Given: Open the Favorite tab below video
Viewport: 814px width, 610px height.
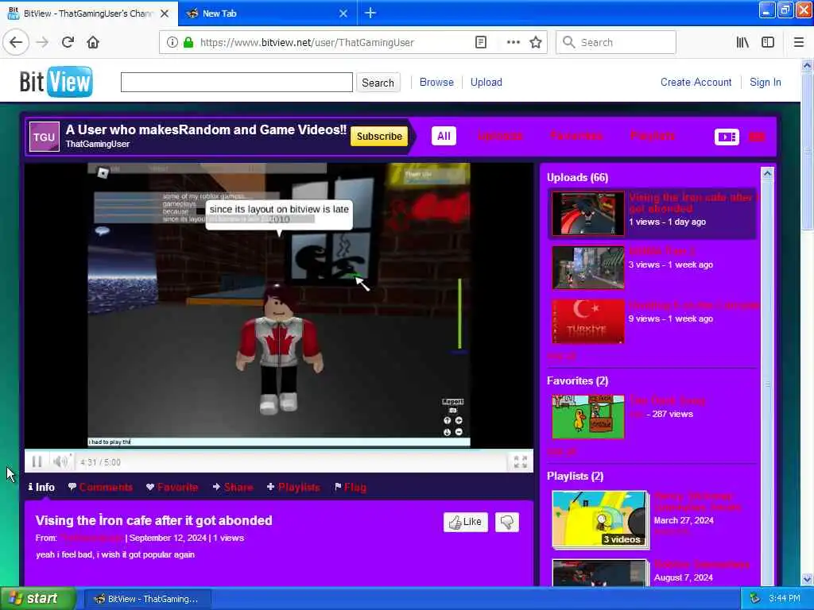Looking at the screenshot, I should click(172, 487).
